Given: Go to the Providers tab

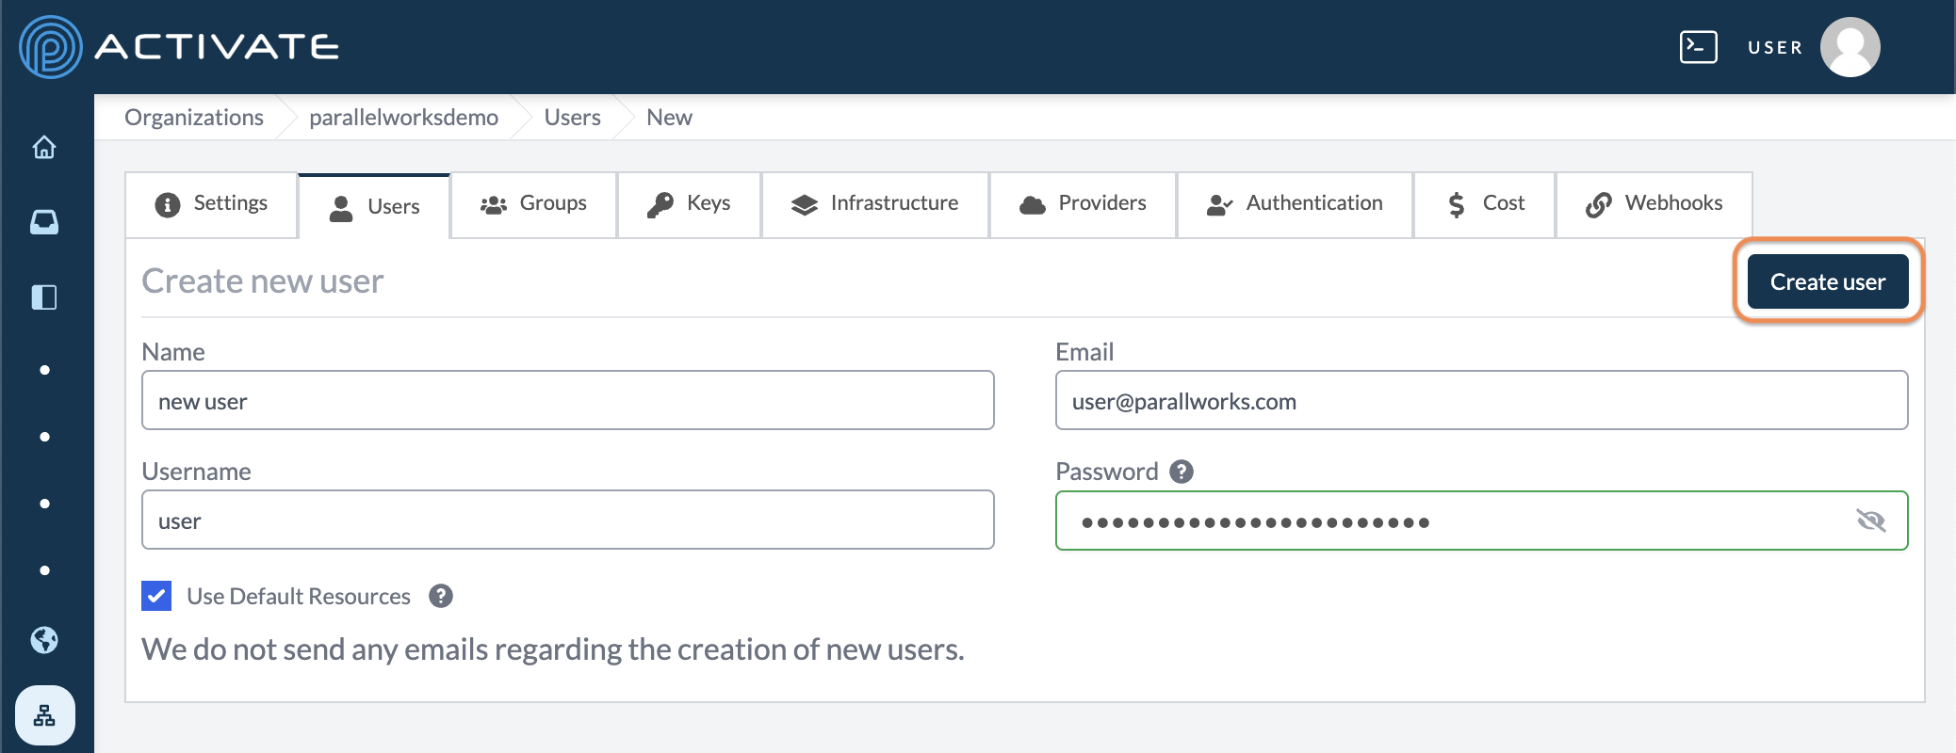Looking at the screenshot, I should [1084, 204].
